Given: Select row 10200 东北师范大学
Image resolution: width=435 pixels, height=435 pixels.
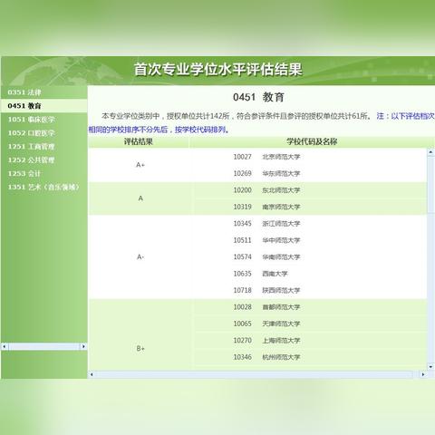Looking at the screenshot, I should pyautogui.click(x=311, y=190).
